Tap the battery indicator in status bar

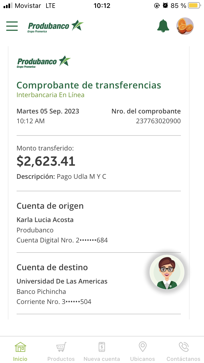[x=194, y=5]
